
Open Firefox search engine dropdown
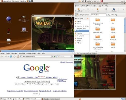point(58,56)
